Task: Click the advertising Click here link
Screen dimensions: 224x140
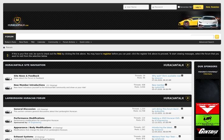Action: pyautogui.click(x=208, y=74)
